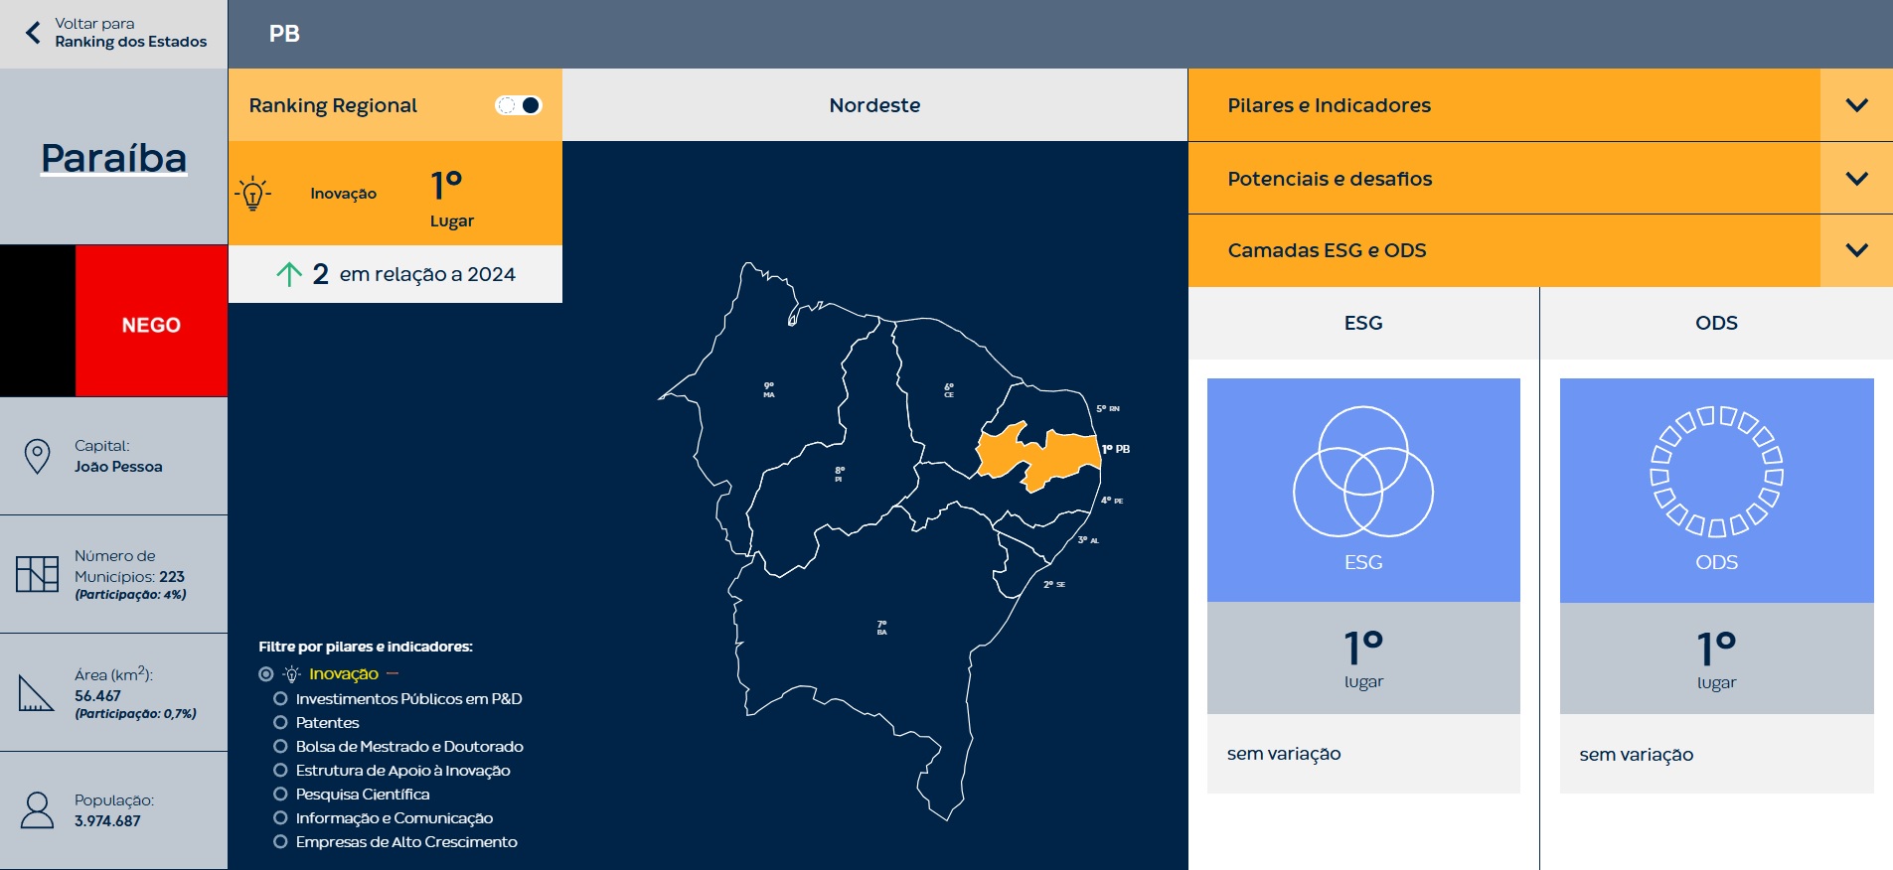Click the Paraíba state name link
Viewport: 1893px width, 870px height.
point(113,158)
